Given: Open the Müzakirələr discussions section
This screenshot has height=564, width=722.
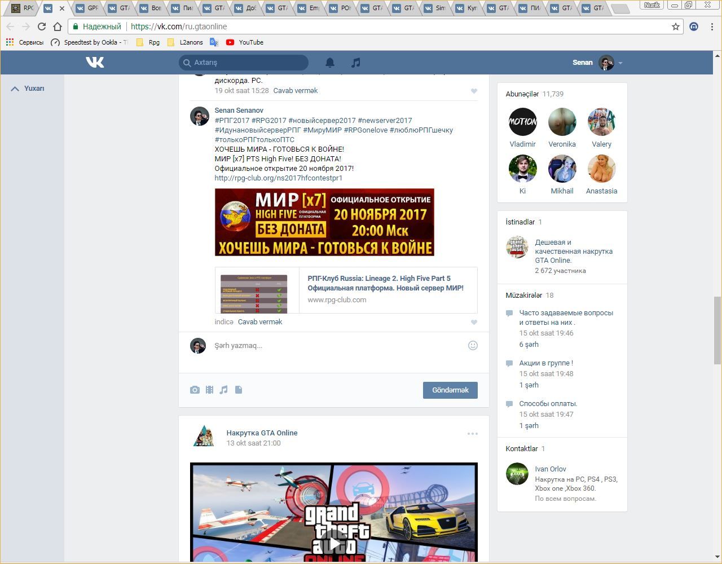Looking at the screenshot, I should tap(530, 296).
